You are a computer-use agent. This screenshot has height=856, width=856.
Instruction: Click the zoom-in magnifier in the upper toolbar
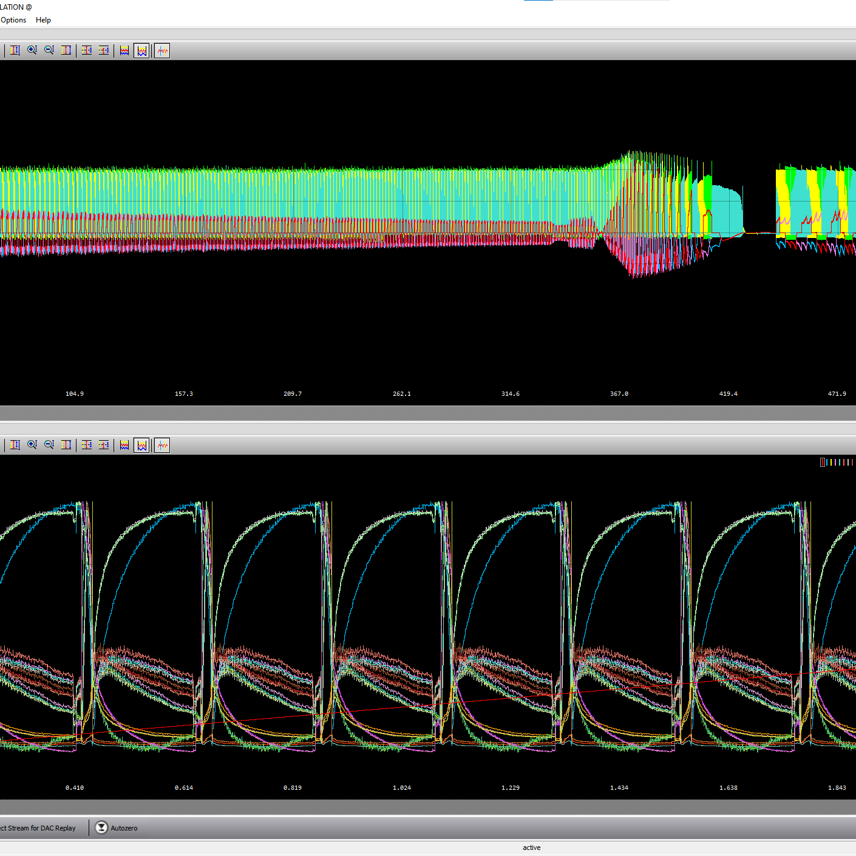pyautogui.click(x=32, y=50)
